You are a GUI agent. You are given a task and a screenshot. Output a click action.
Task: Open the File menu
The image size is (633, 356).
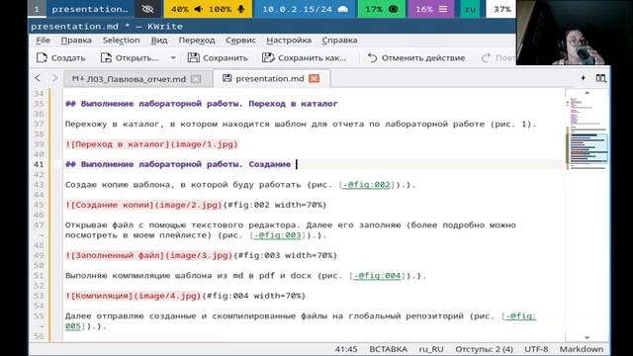[44, 41]
